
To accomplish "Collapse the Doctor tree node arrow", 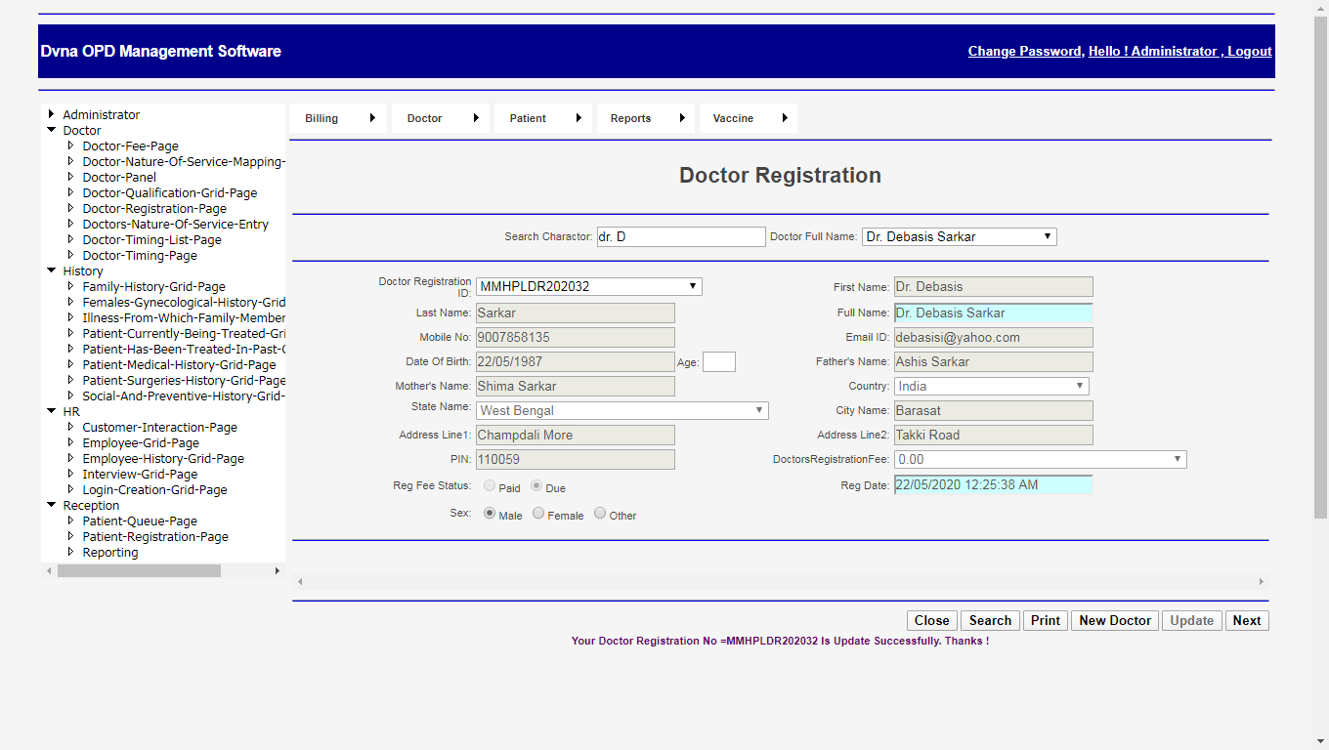I will pyautogui.click(x=52, y=130).
